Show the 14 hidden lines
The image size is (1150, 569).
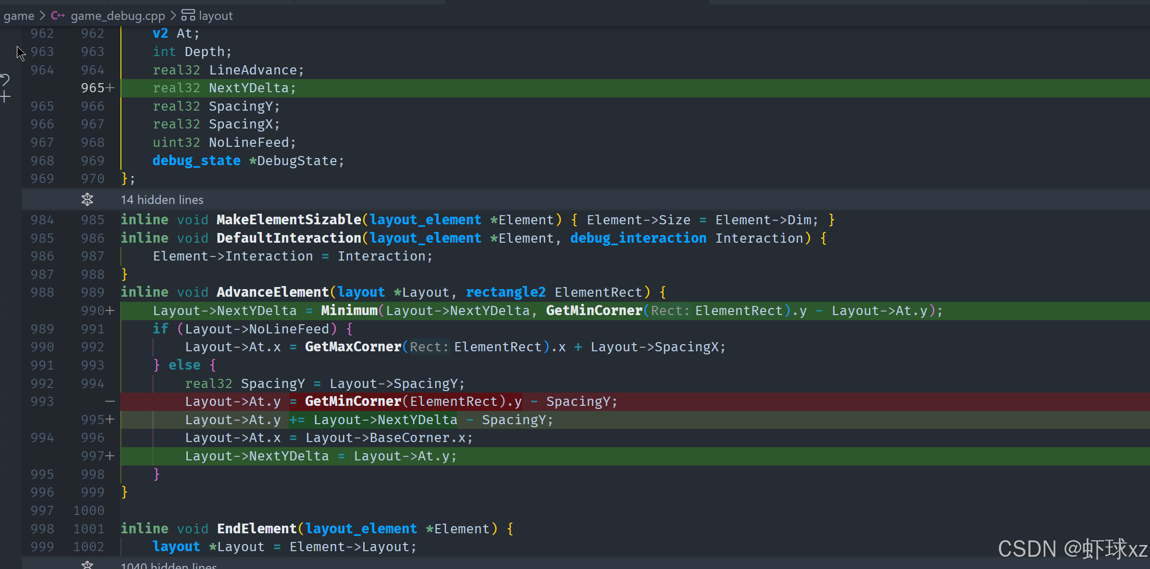coord(162,200)
